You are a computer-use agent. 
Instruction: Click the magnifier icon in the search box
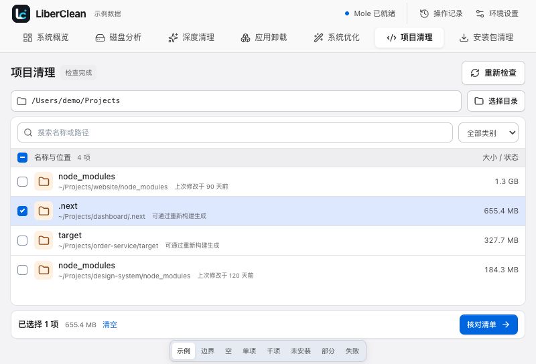(28, 132)
